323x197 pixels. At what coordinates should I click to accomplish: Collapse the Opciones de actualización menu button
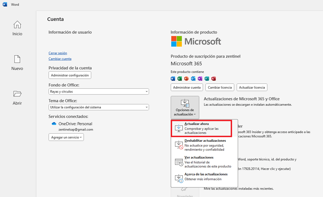(185, 107)
